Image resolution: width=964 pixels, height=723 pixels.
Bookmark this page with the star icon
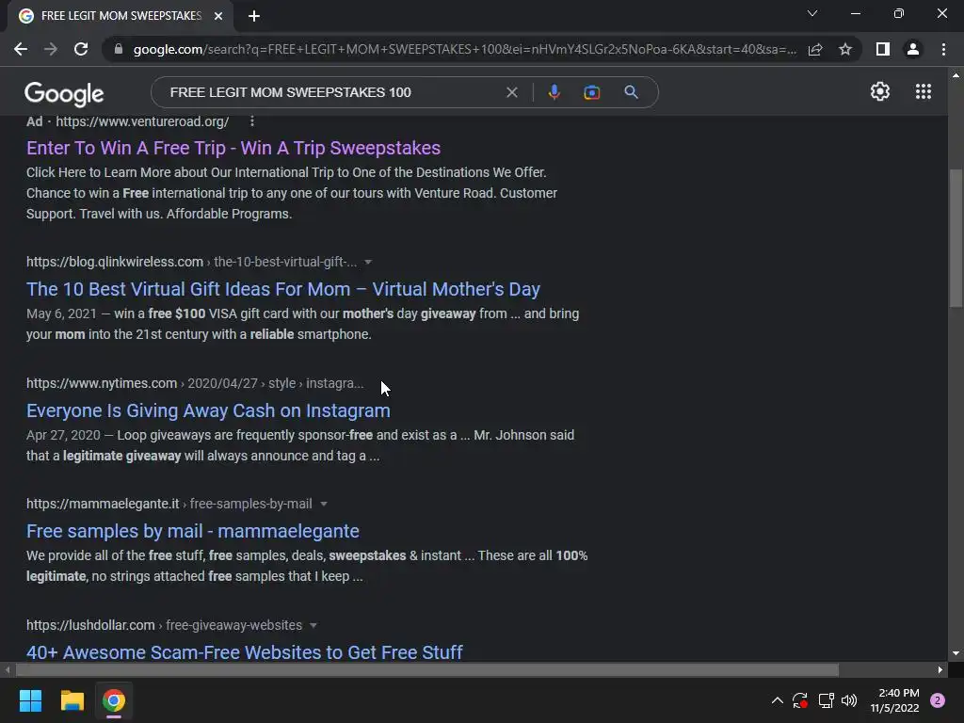(x=845, y=49)
